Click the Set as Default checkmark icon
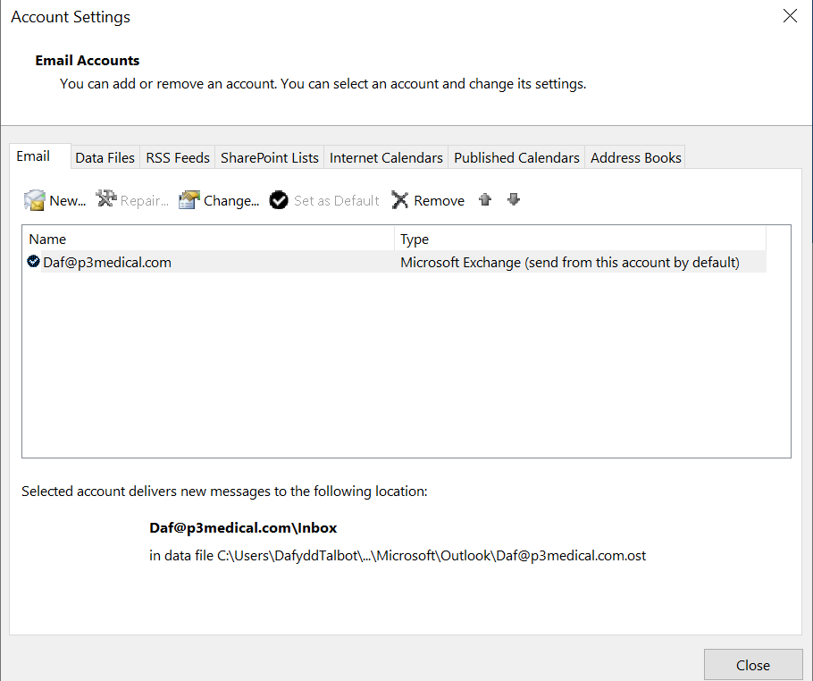813x681 pixels. pyautogui.click(x=279, y=200)
